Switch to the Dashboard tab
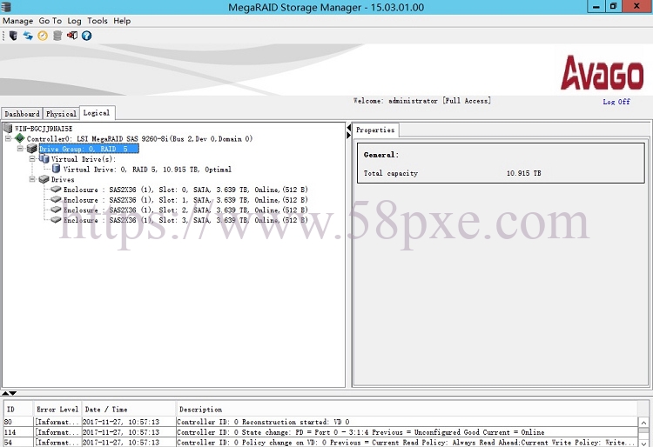Screen dimensions: 653x447 point(22,114)
